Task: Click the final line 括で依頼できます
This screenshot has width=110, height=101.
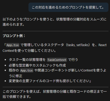Action: click(17, 97)
